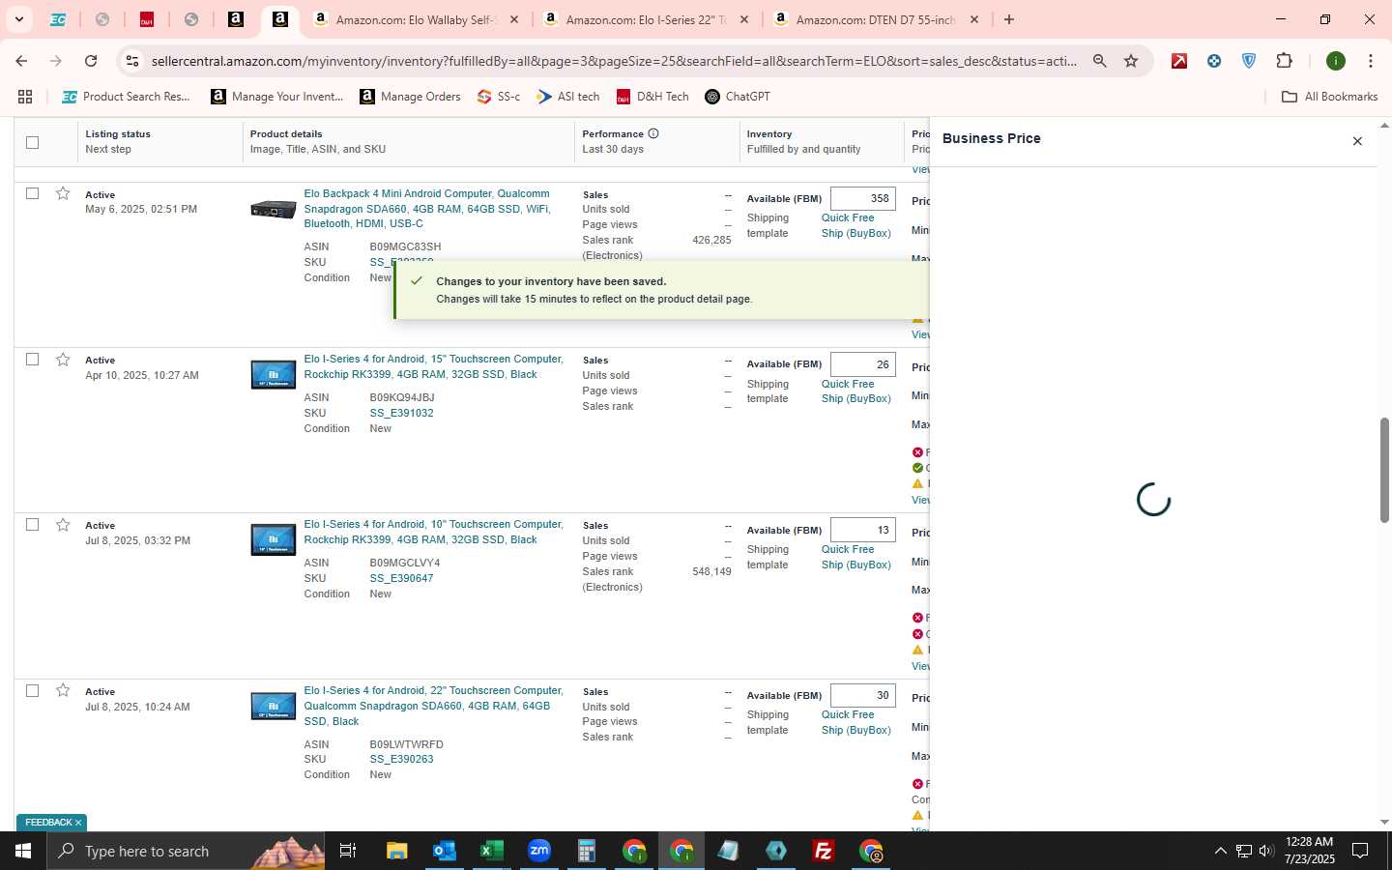1392x870 pixels.
Task: Open Product Search Res... bookmark
Action: coord(126,97)
